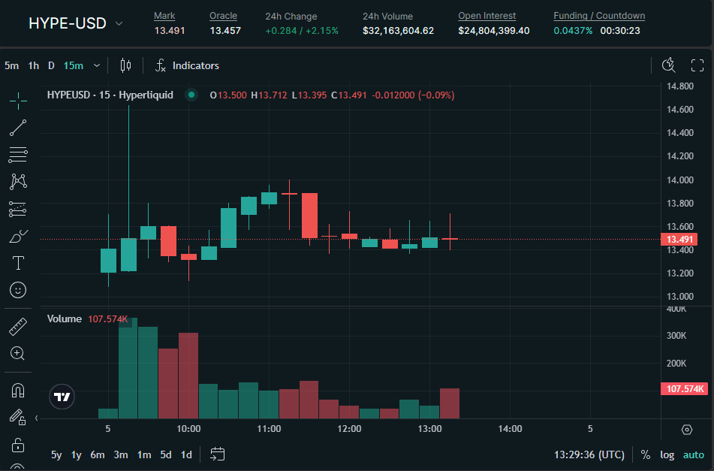The image size is (714, 471).
Task: Open the candlestick chart type selector
Action: 125,65
